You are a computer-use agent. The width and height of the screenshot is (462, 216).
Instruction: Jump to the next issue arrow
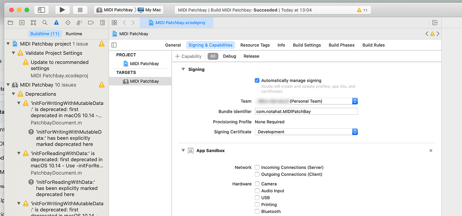coord(438,34)
